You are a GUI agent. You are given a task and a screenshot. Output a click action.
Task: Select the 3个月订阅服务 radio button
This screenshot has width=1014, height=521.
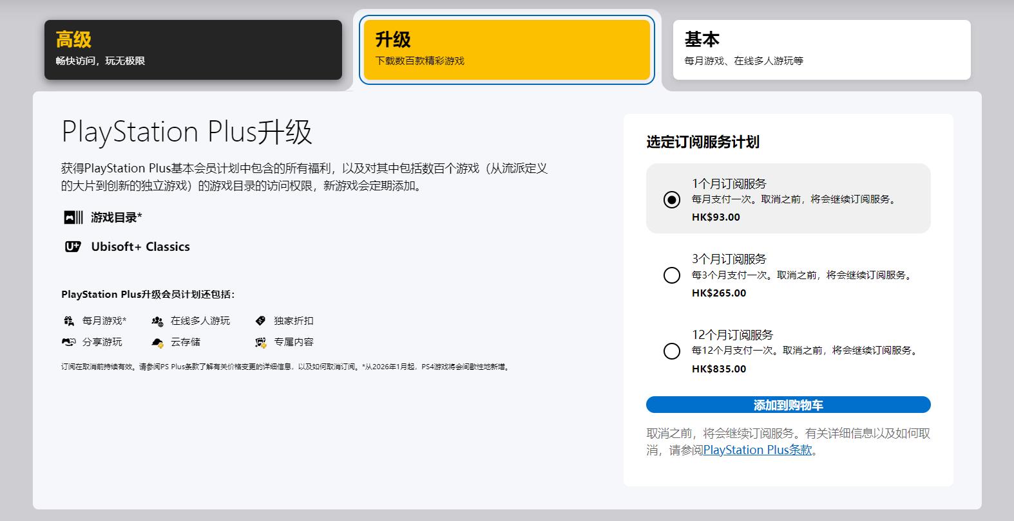[x=671, y=275]
